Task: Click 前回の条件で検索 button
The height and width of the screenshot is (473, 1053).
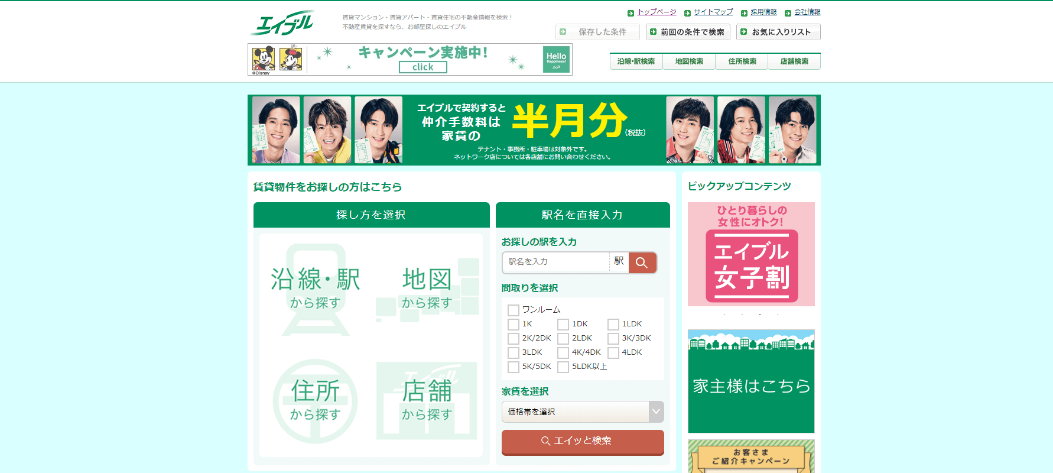Action: 688,32
